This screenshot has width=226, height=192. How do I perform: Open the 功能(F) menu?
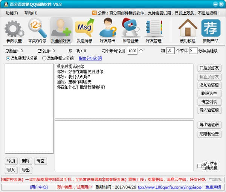(x=12, y=13)
